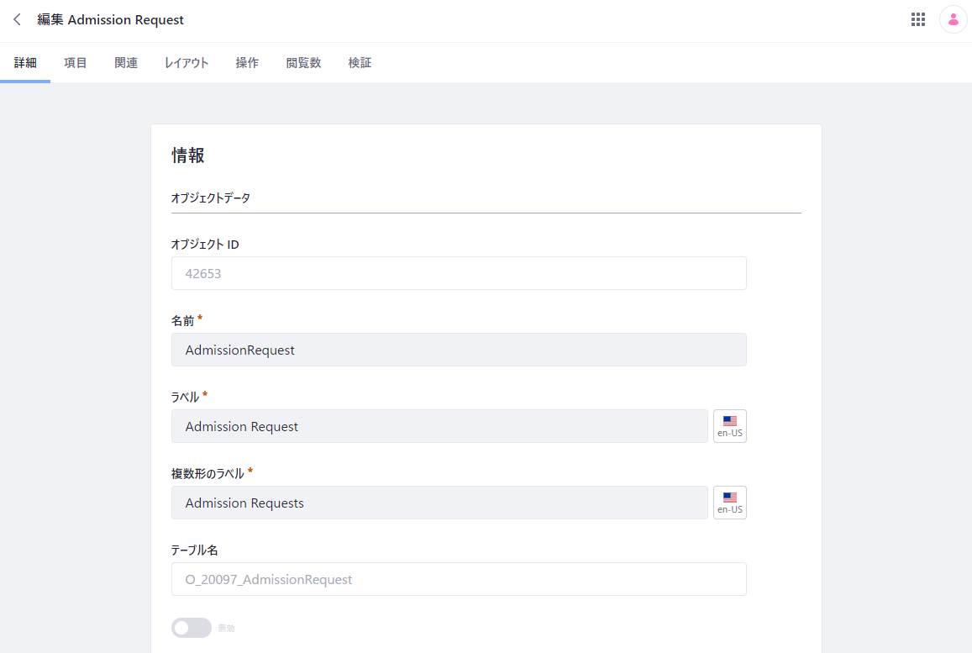The image size is (972, 653).
Task: Select the レイアウト tab
Action: click(187, 63)
